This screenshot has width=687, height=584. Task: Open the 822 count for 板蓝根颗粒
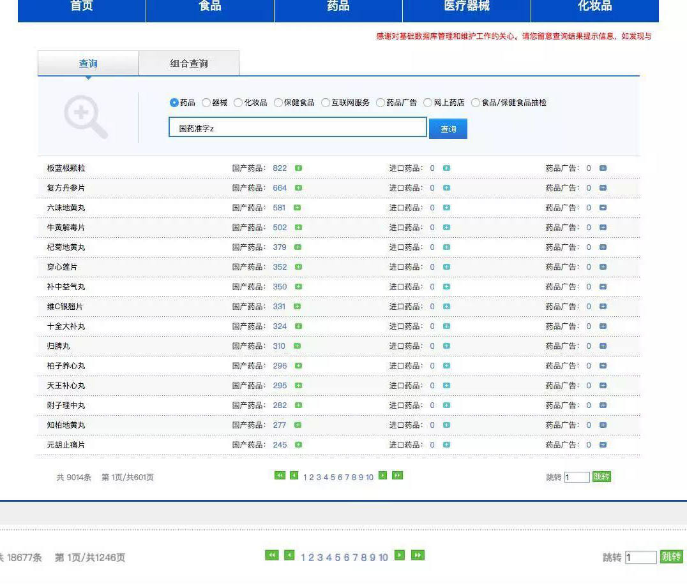pos(280,168)
